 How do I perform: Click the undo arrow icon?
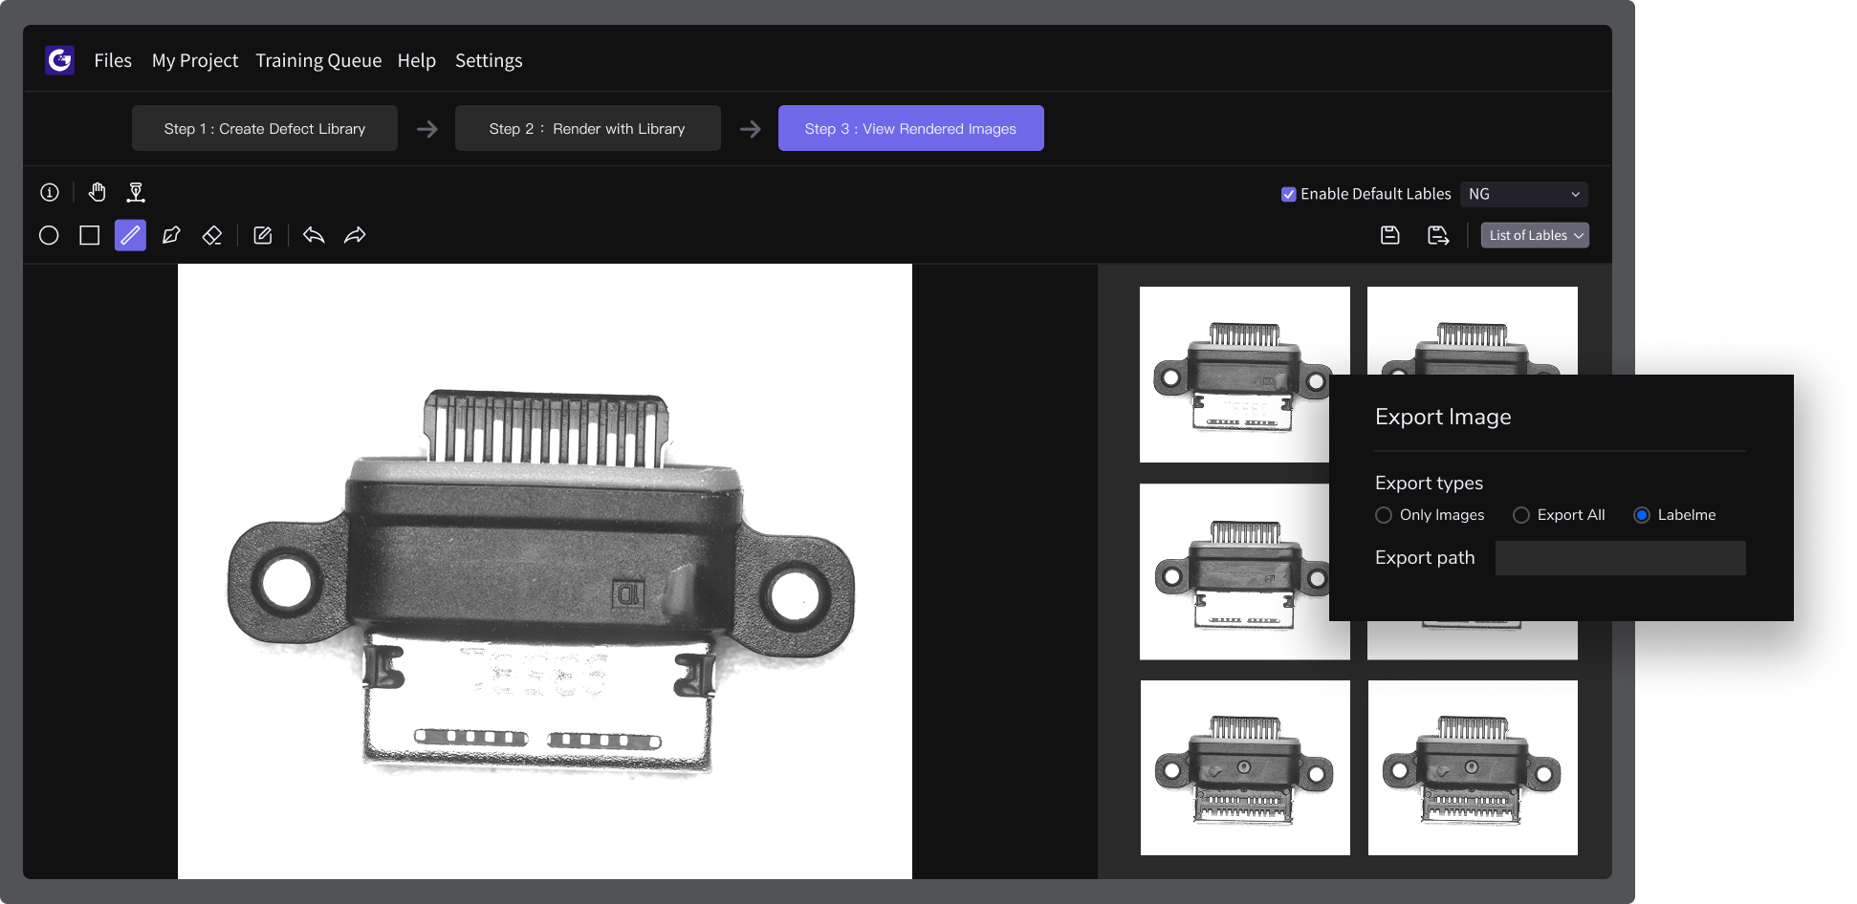314,235
